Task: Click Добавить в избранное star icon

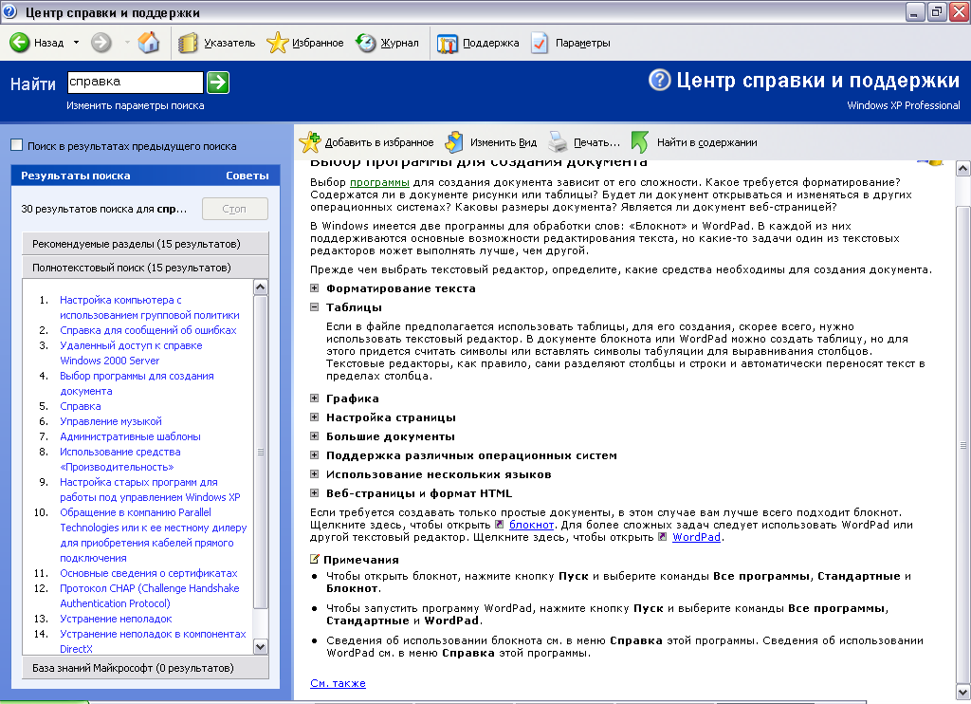Action: tap(310, 142)
